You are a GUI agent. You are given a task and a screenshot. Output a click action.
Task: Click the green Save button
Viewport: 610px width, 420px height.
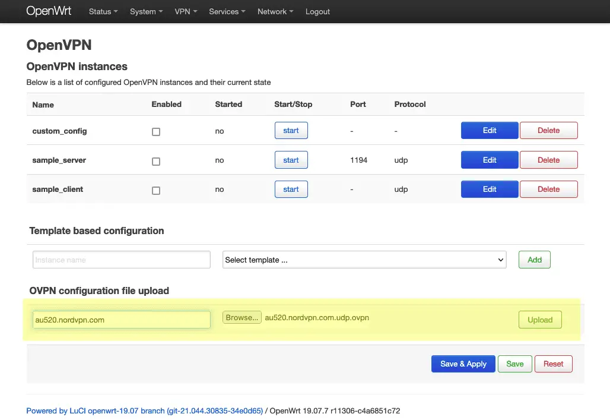pos(514,364)
